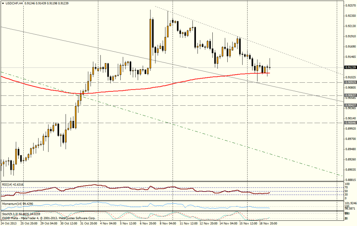Select the dark red RSI line
The width and height of the screenshot is (357, 226).
click(105, 186)
